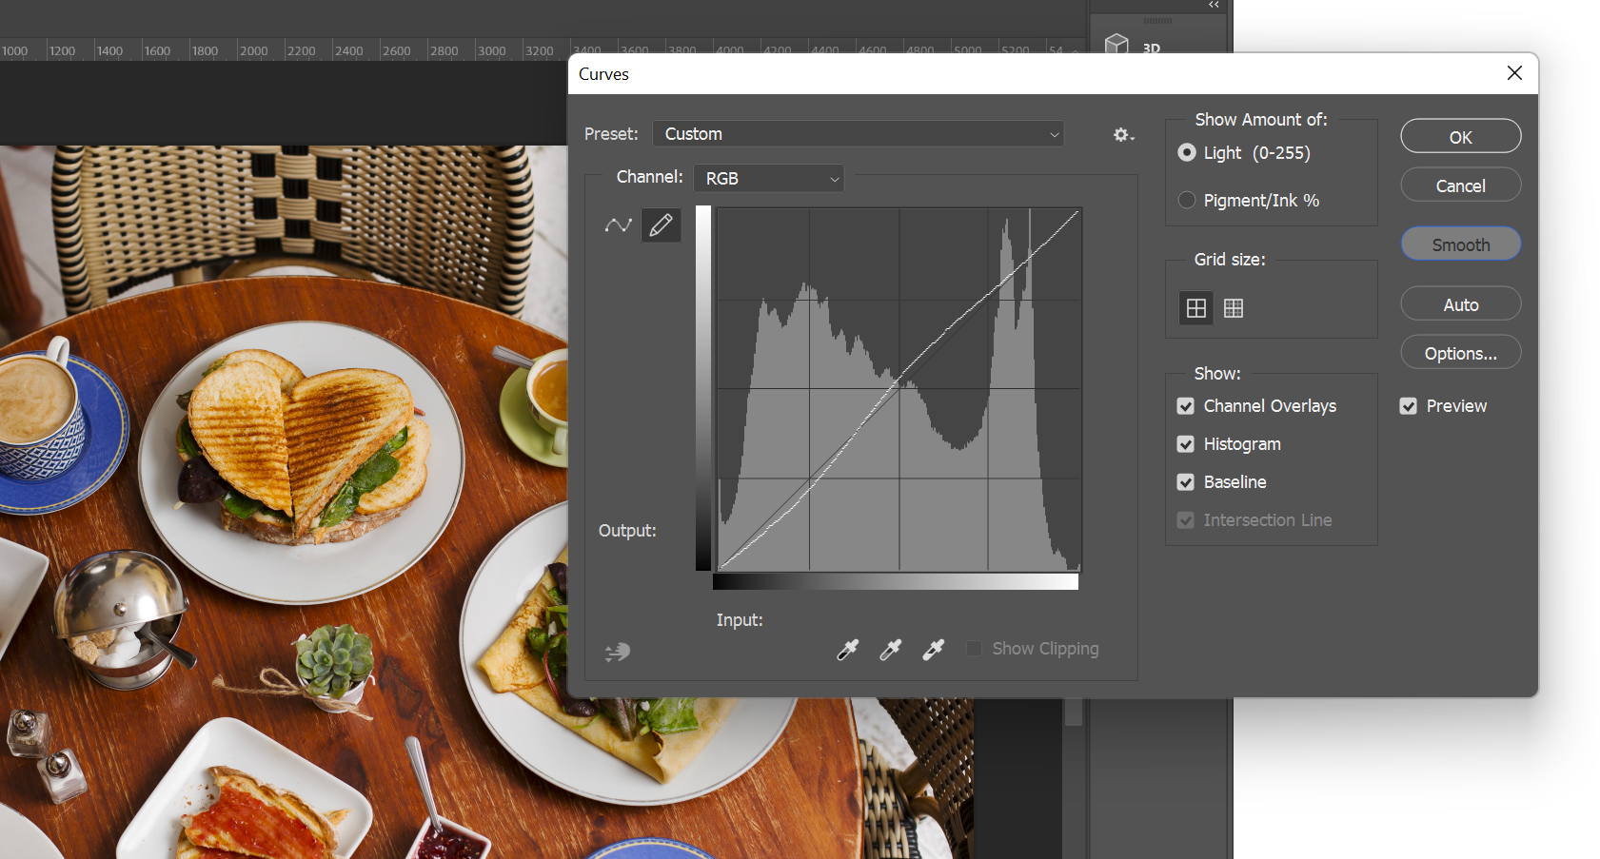1600x859 pixels.
Task: Apply Auto curve correction
Action: (x=1461, y=304)
